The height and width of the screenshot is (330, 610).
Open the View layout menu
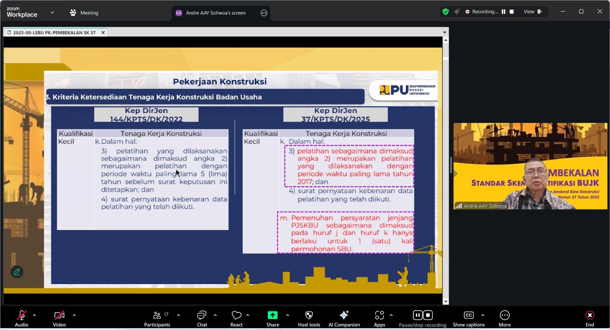click(x=533, y=12)
